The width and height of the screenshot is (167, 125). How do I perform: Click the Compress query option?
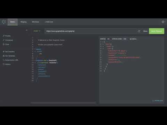click(x=8, y=40)
